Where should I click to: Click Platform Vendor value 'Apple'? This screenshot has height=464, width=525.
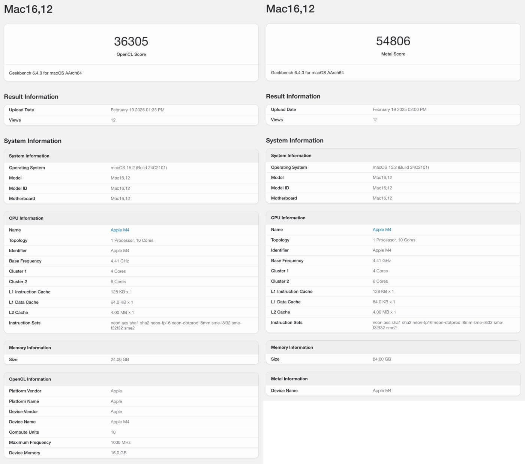point(116,391)
